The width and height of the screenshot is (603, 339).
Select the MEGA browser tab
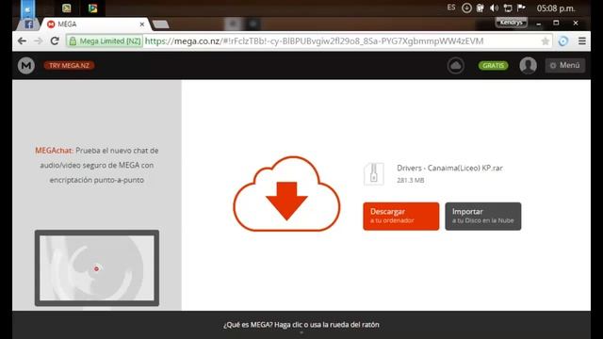point(96,24)
